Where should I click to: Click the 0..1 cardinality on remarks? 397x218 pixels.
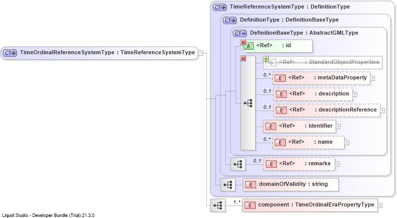tap(257, 161)
